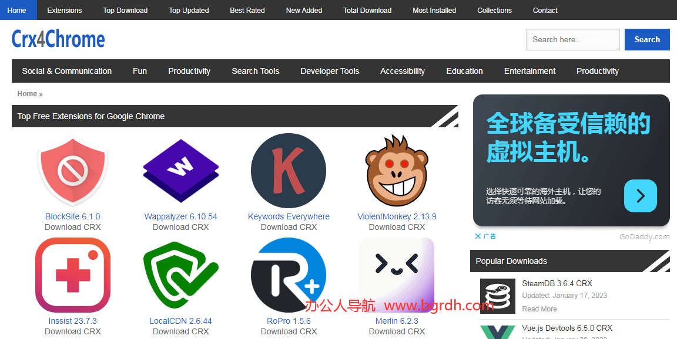Click the SteamDB thumbnail in Popular Downloads

point(497,296)
